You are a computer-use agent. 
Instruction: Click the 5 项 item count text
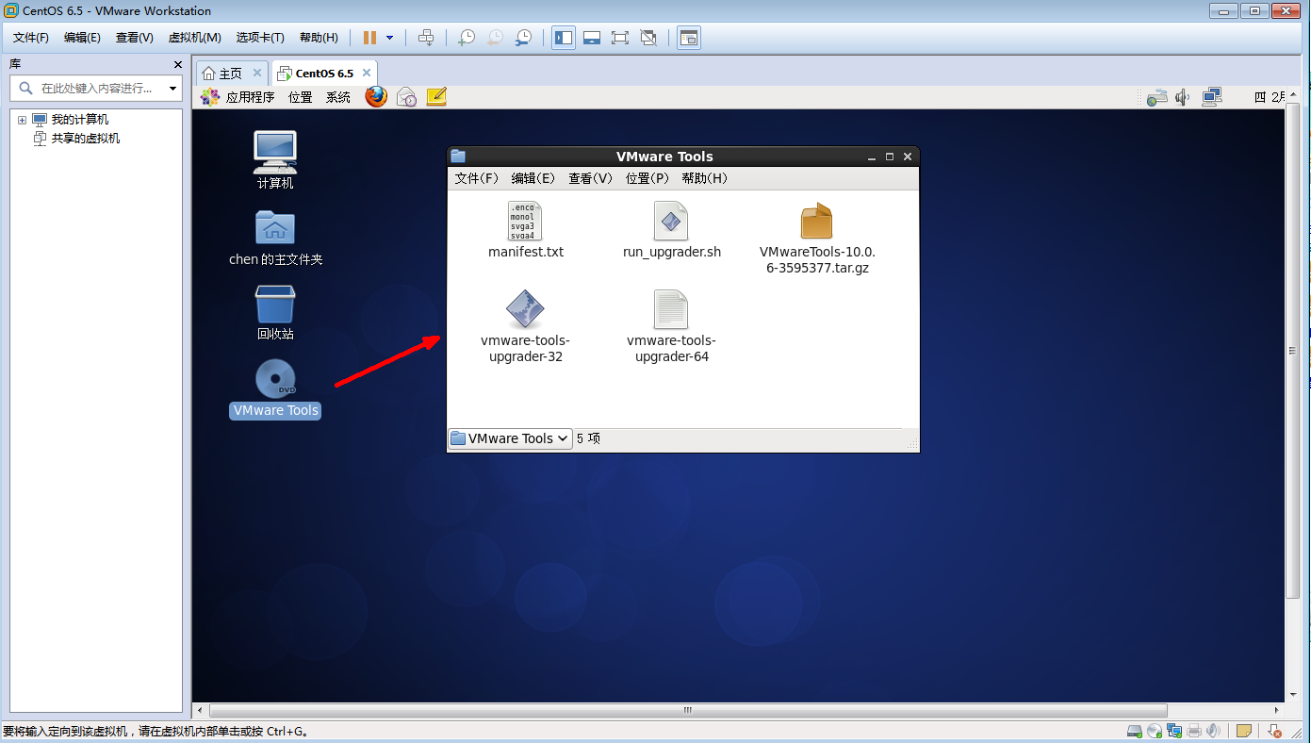[x=588, y=438]
